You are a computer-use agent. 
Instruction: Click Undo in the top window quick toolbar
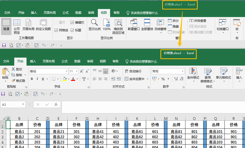coord(44,45)
